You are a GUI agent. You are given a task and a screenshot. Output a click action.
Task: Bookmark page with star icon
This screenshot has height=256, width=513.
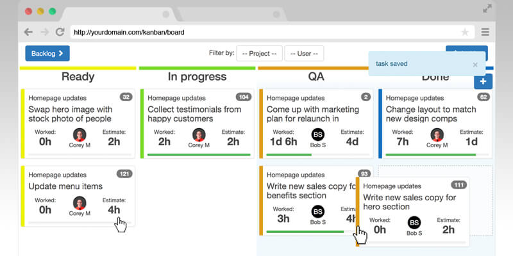pos(465,32)
